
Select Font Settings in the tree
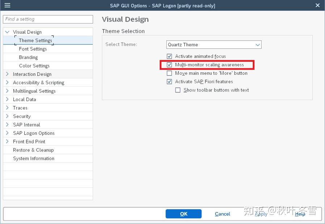[32, 49]
